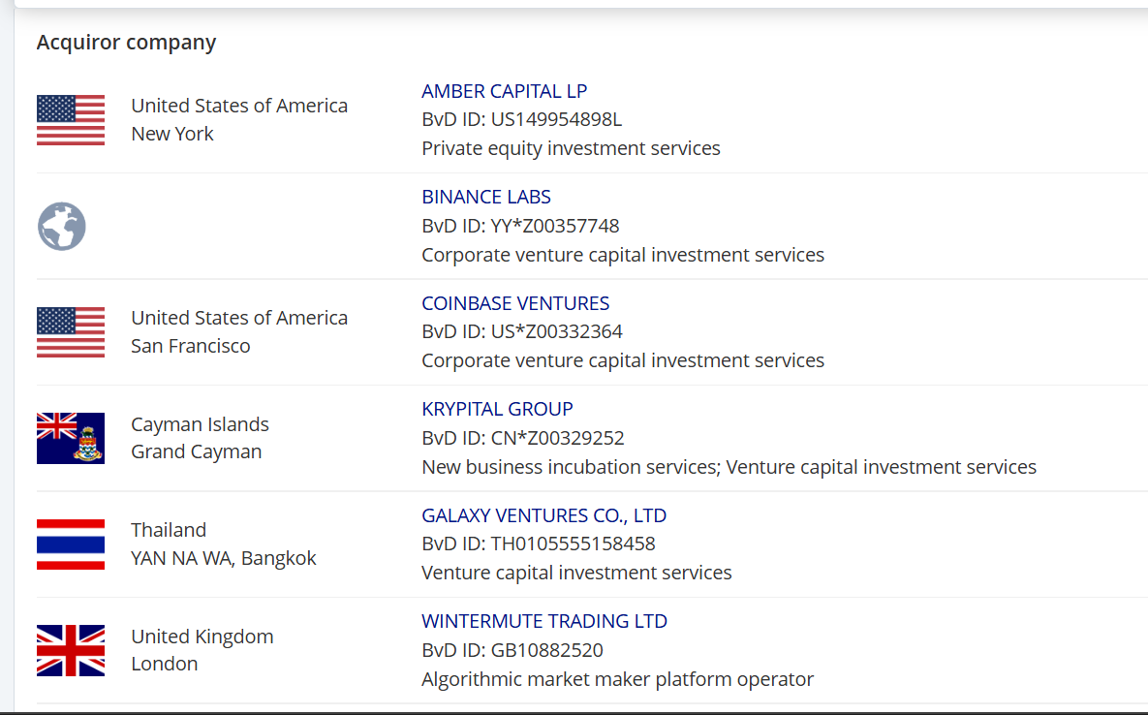Select the Acquiror company heading

click(x=126, y=43)
